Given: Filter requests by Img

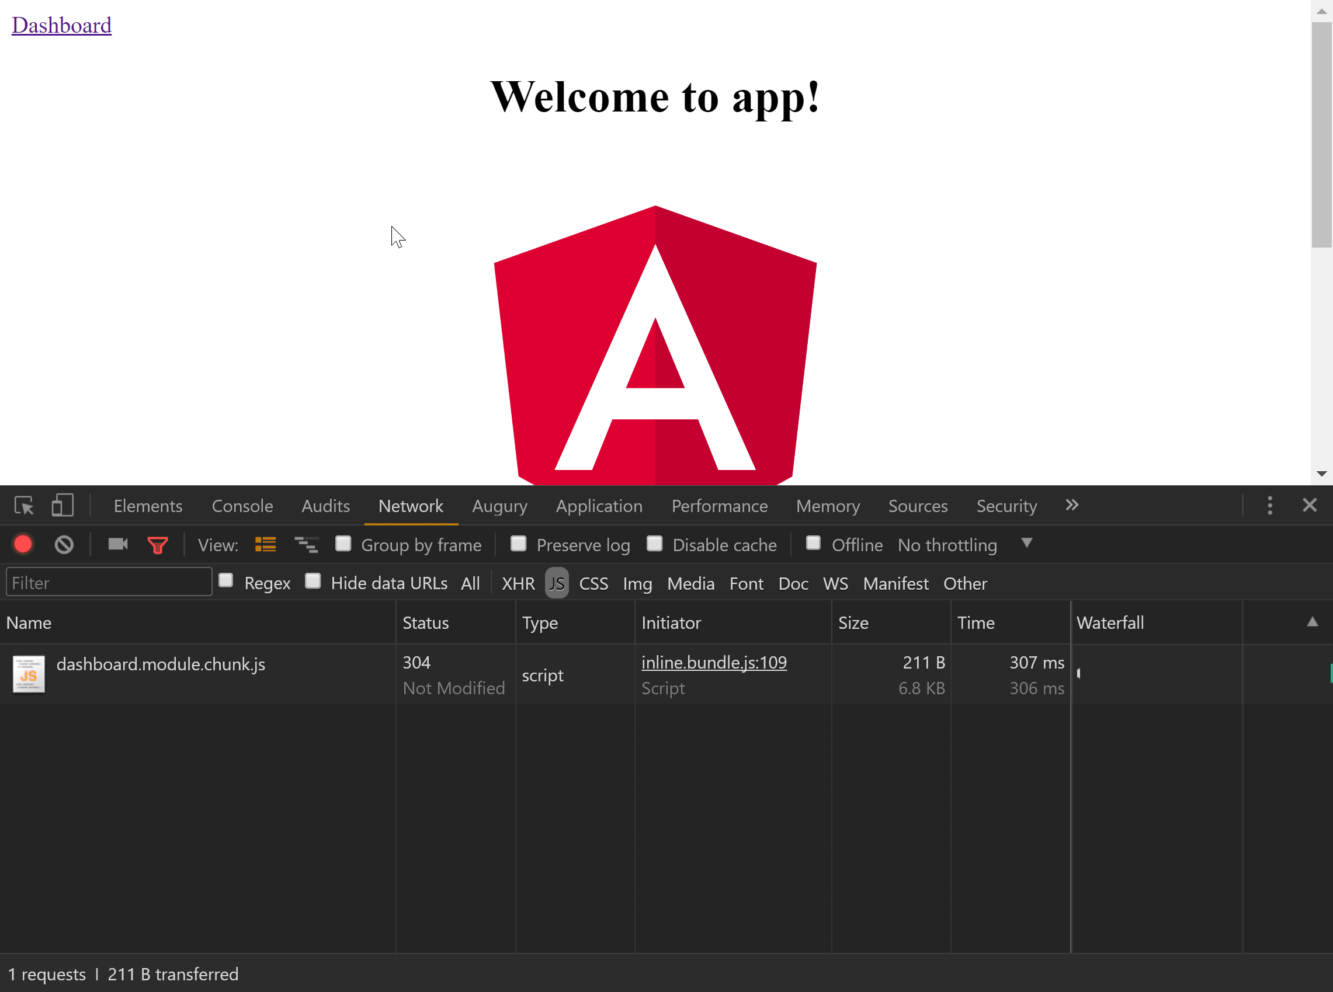Looking at the screenshot, I should click(637, 584).
